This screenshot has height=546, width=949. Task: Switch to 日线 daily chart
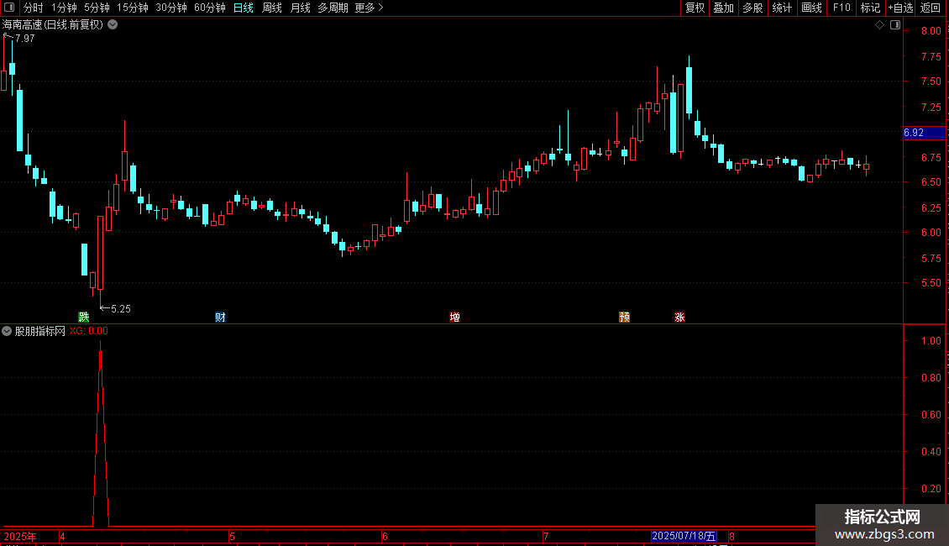click(x=244, y=8)
